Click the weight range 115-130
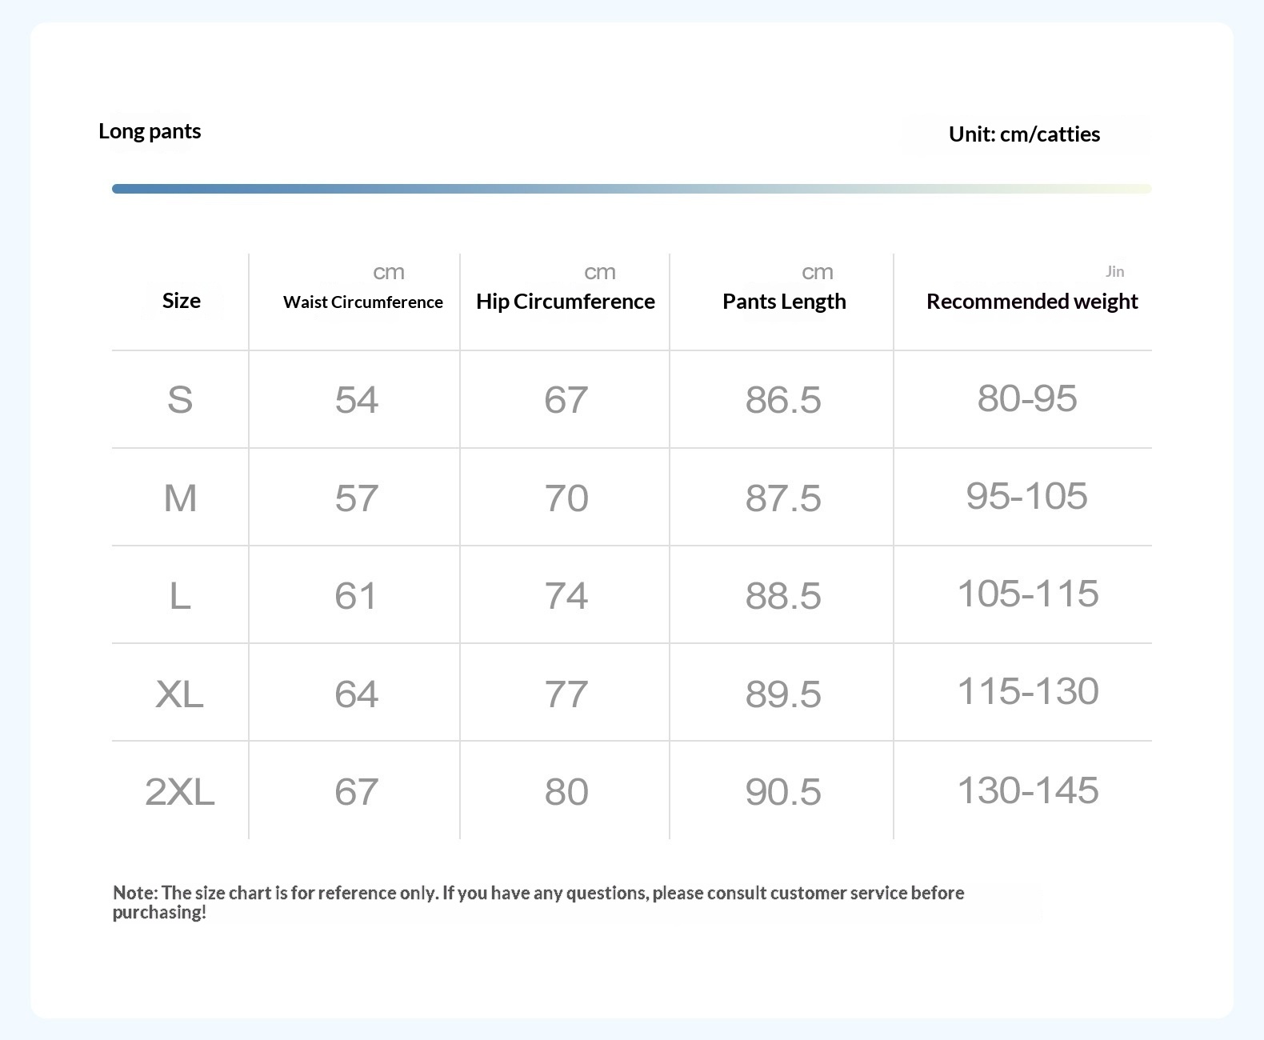Viewport: 1264px width, 1040px height. pos(1028,691)
